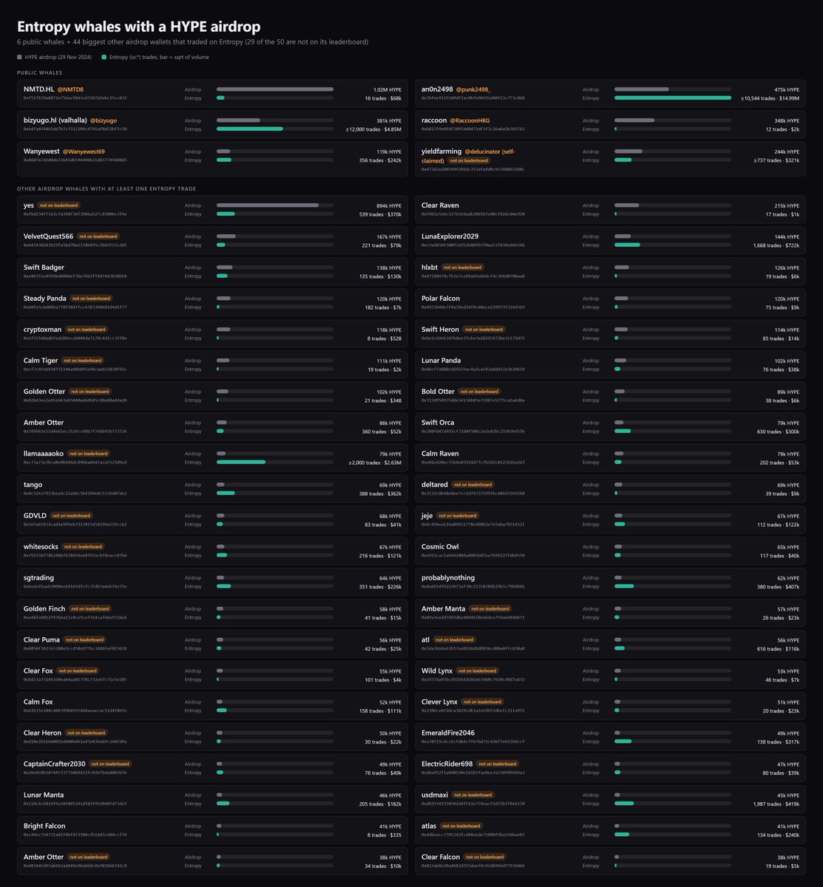Select the Steady Panda wallet name
The height and width of the screenshot is (887, 823).
(x=45, y=299)
